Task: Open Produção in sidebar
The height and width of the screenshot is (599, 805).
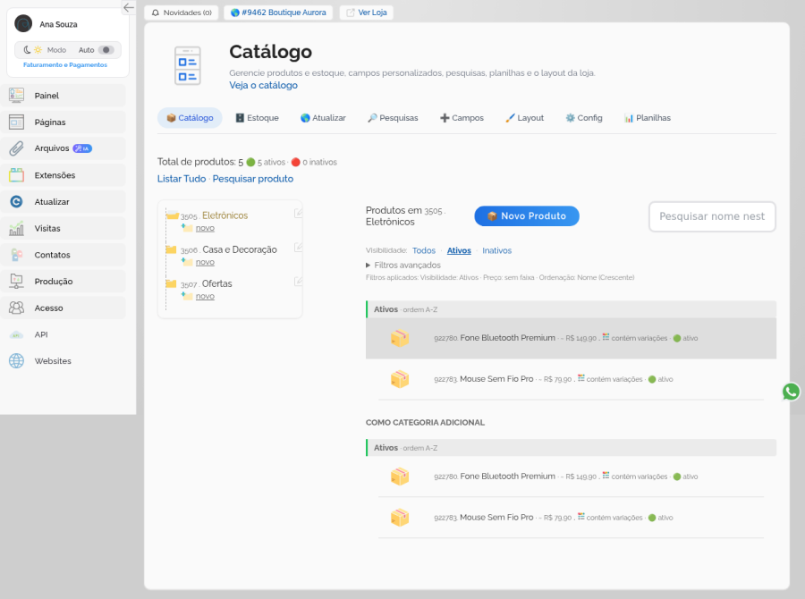Action: pos(64,282)
